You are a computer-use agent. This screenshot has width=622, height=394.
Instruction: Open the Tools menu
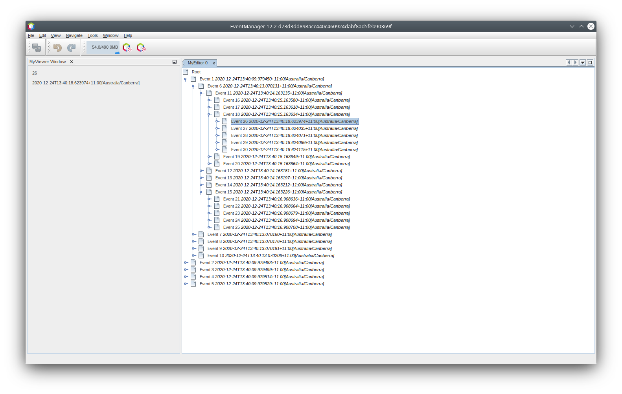click(x=92, y=35)
